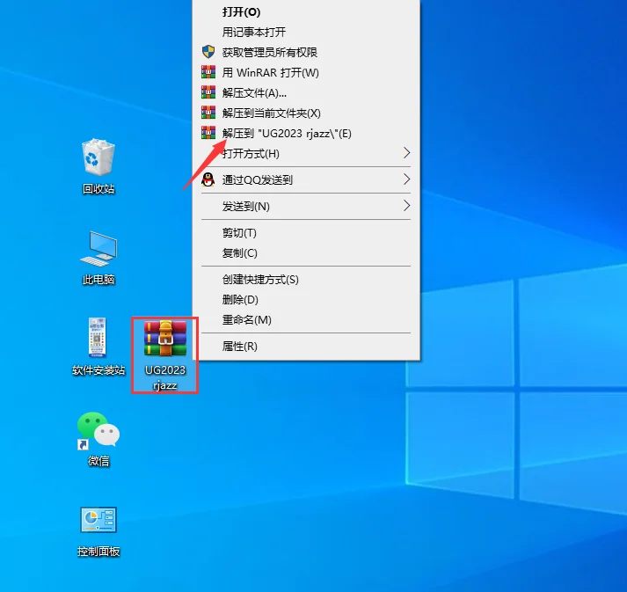Click WinRAR icon beside 解压到当前文件夹(X)
Image resolution: width=627 pixels, height=592 pixels.
point(208,113)
